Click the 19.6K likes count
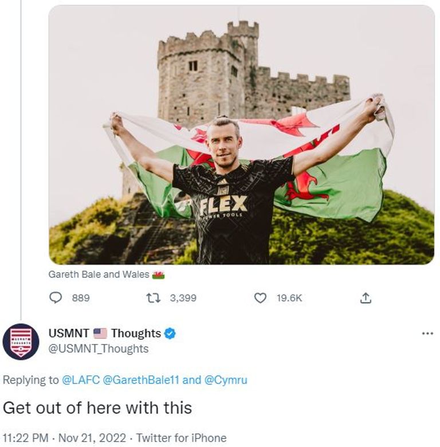Screen dimensions: 440x447 [289, 298]
